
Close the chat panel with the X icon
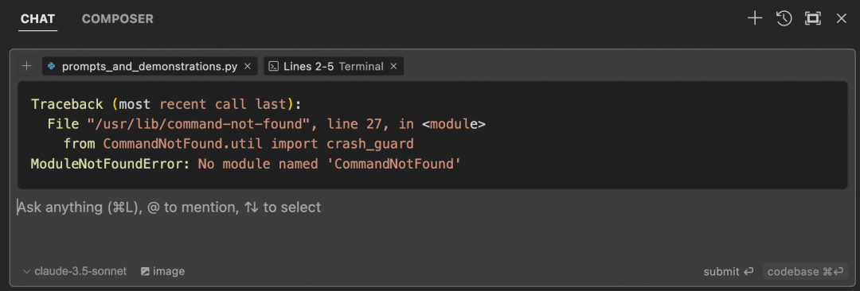(x=842, y=18)
